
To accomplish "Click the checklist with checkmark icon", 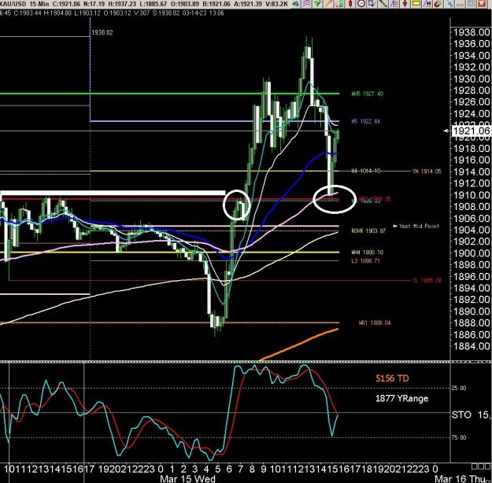I will (x=372, y=3).
